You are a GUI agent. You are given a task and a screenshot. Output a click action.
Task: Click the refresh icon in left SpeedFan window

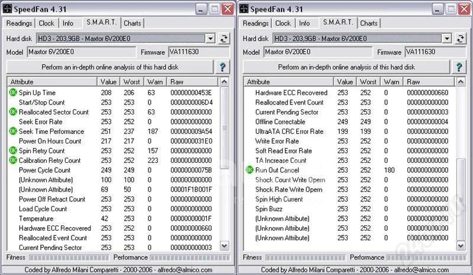[x=224, y=38]
